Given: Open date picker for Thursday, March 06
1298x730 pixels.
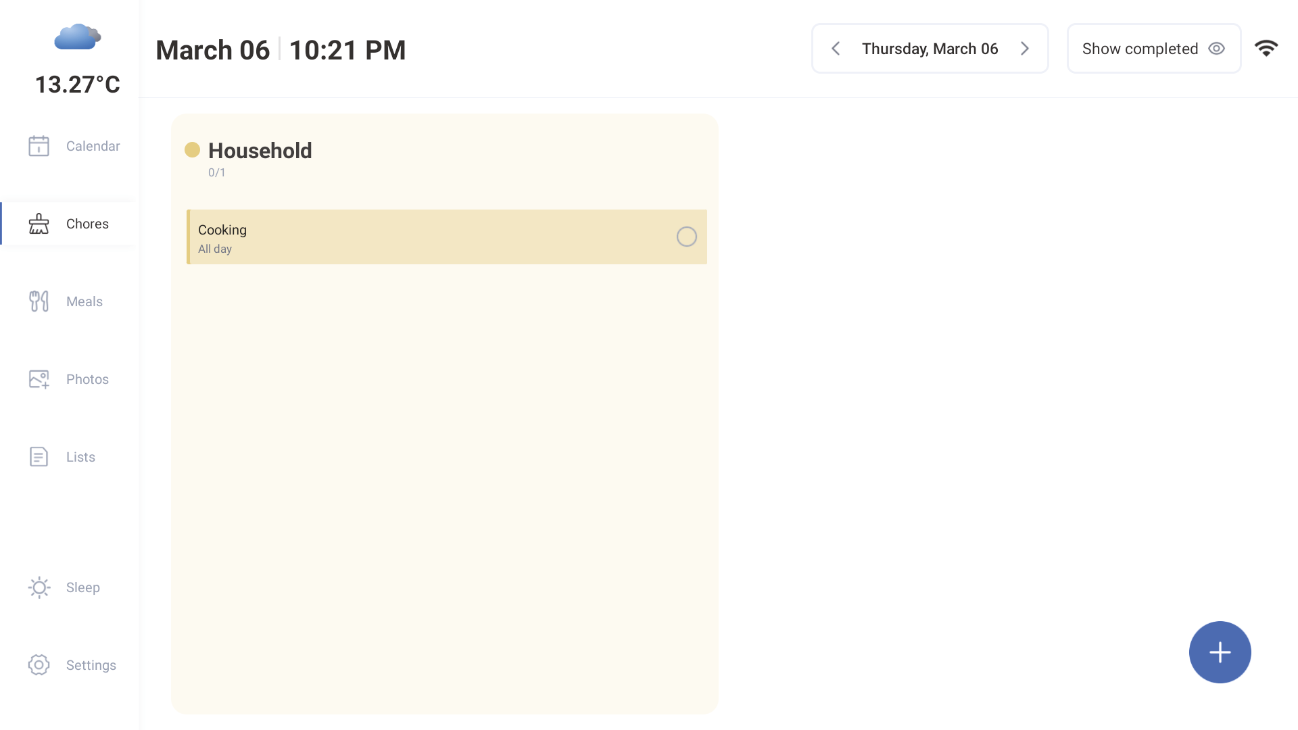Looking at the screenshot, I should [x=930, y=49].
